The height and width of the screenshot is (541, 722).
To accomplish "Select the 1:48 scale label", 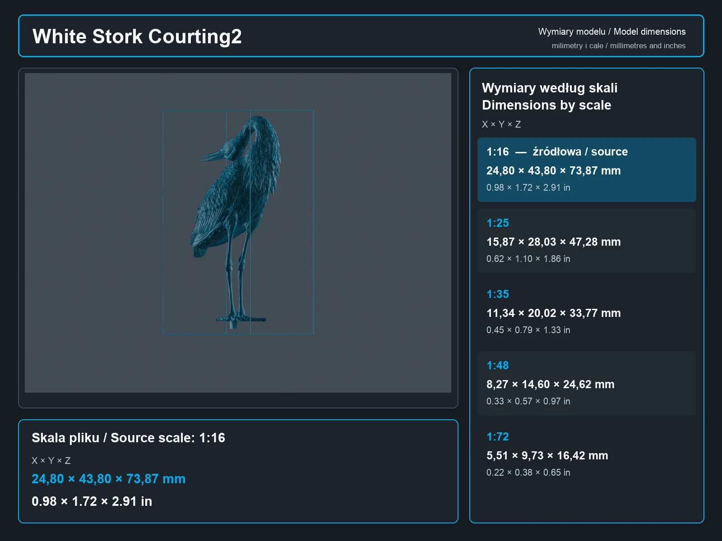I will click(x=497, y=366).
